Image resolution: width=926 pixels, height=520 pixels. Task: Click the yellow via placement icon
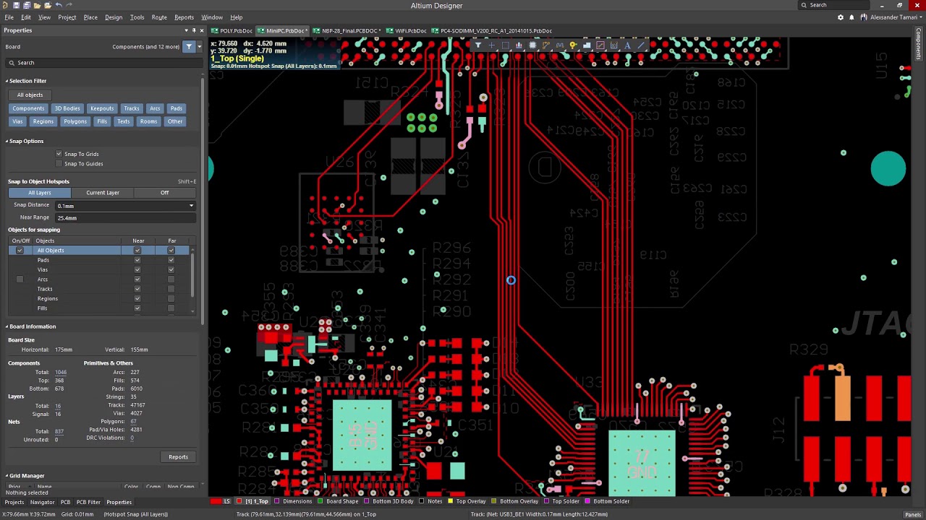point(573,45)
